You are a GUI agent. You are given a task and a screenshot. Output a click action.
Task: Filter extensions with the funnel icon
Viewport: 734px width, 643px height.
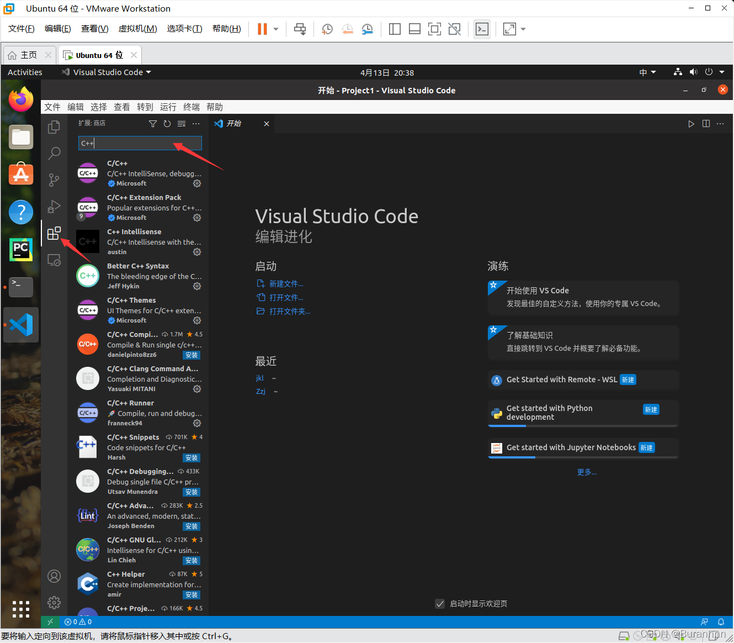(x=153, y=124)
